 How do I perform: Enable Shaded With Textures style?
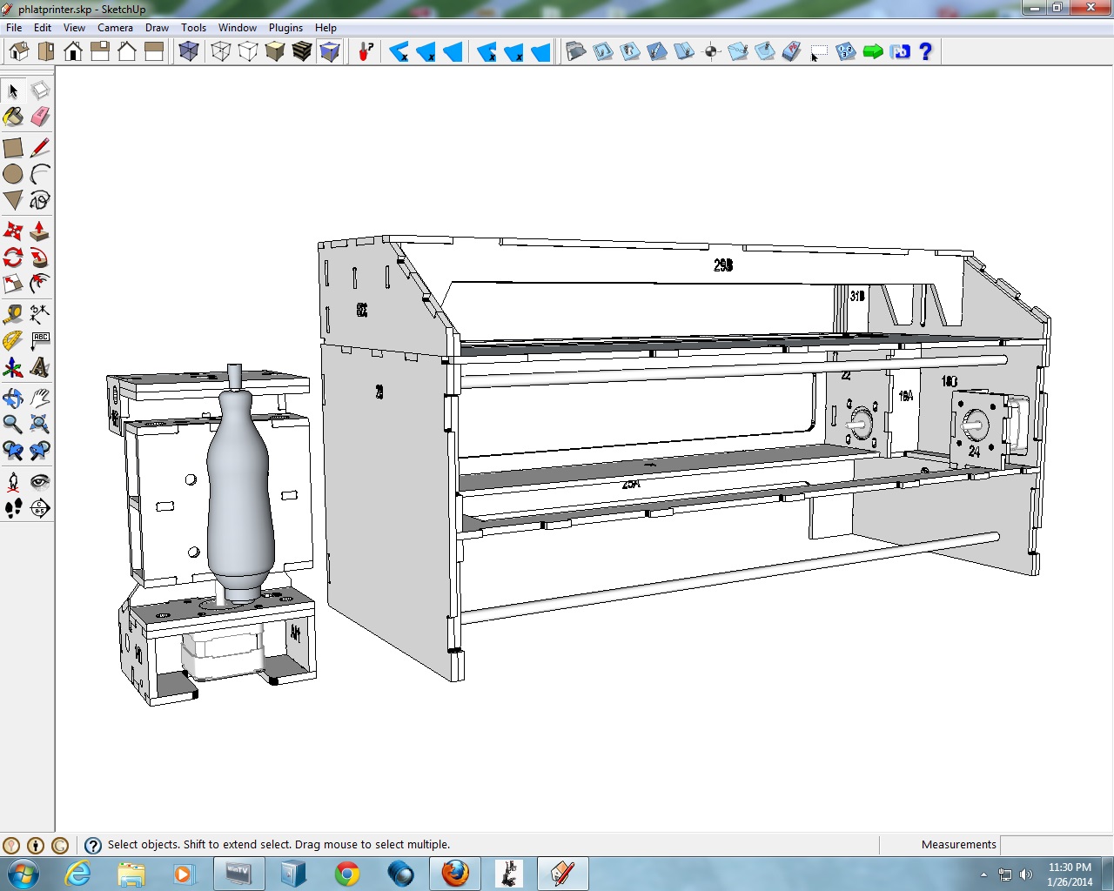(302, 52)
